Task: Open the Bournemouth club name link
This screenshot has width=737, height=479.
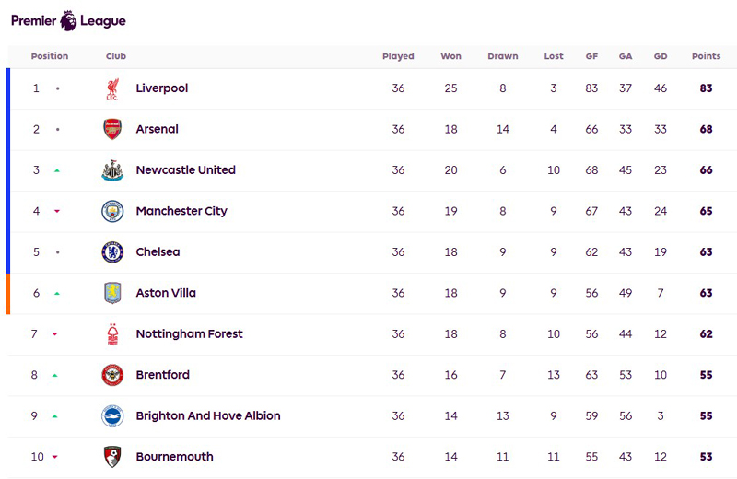Action: click(x=174, y=457)
